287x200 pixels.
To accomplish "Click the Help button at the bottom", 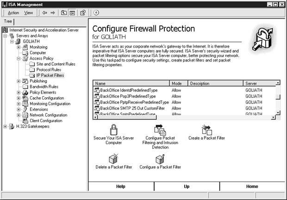I will pos(121,186).
